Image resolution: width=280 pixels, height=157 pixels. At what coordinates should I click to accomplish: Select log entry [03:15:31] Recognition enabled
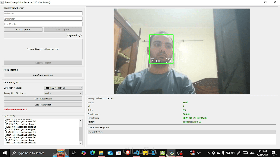coord(21,132)
